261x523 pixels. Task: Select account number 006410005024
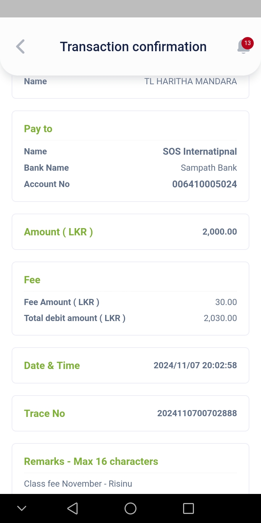204,184
